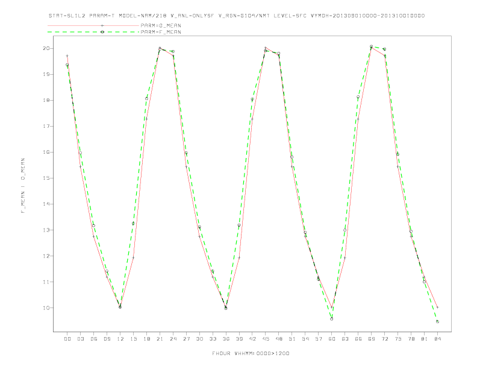Click x-axis forecast hour label 24
The width and height of the screenshot is (477, 369).
click(173, 339)
